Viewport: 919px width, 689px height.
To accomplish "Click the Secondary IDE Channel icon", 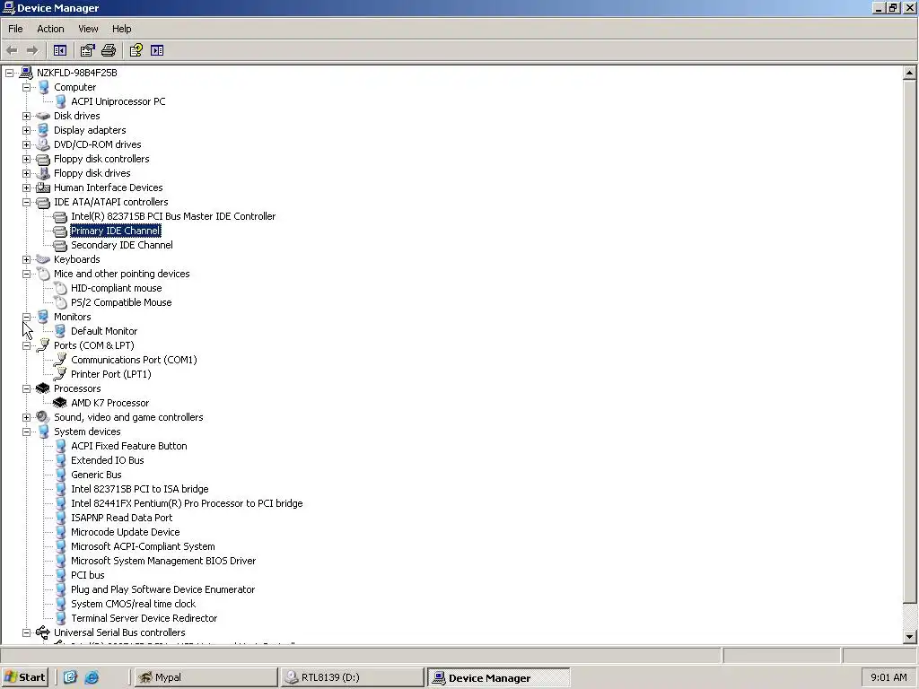I will tap(60, 246).
